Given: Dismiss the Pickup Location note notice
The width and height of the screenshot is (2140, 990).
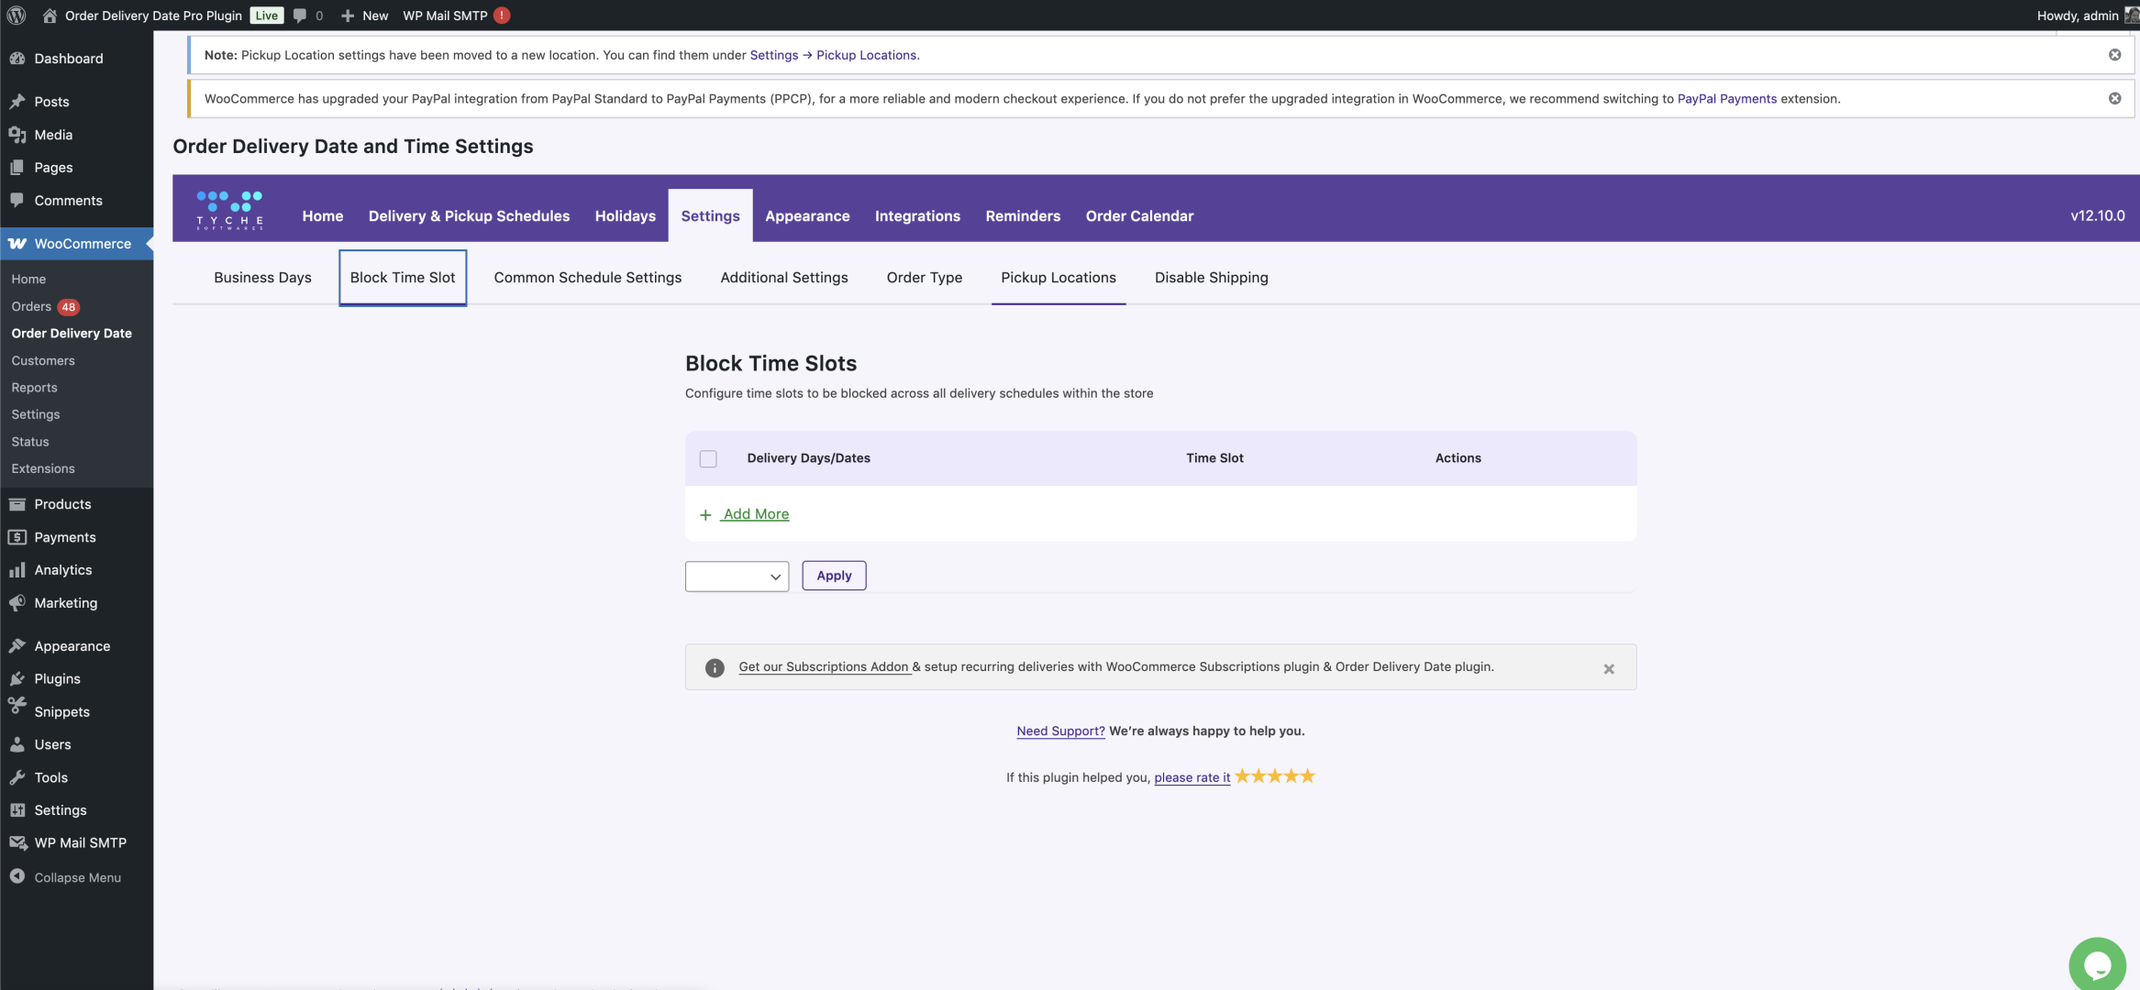Looking at the screenshot, I should pyautogui.click(x=2114, y=55).
